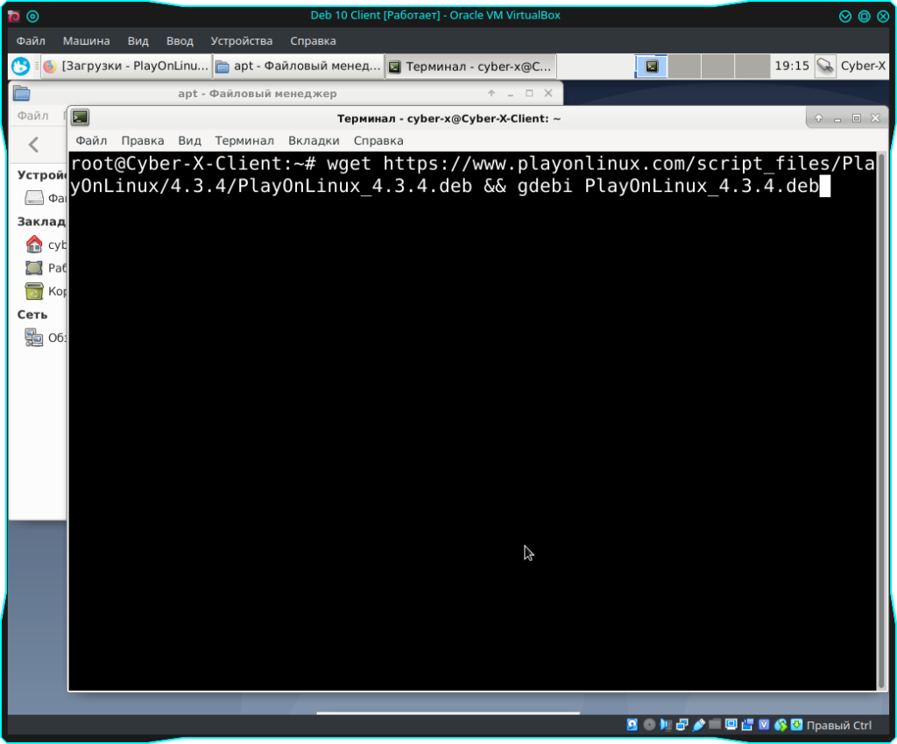The image size is (897, 744).
Task: Click the file manager back arrow
Action: point(34,145)
